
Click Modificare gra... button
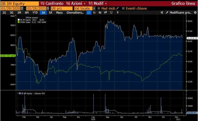pos(181,13)
